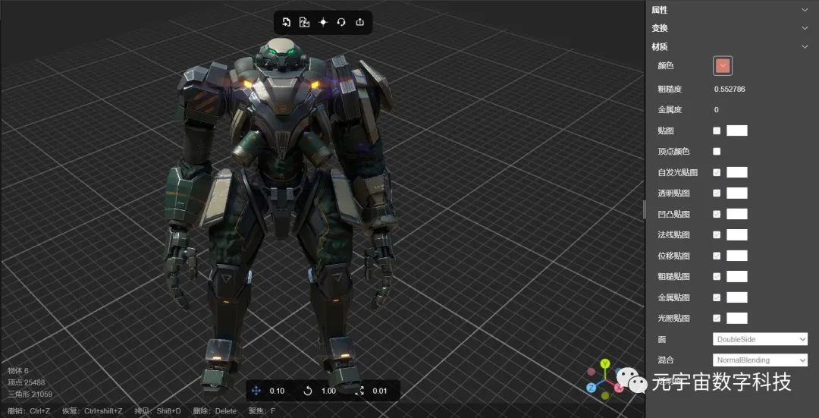Click the 粗糙度 value 0.552786
This screenshot has height=418, width=819.
pyautogui.click(x=730, y=90)
